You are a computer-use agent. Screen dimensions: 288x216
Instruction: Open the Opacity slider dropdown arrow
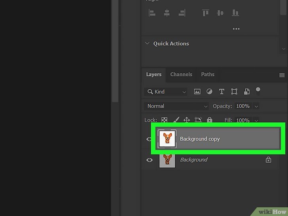click(x=256, y=106)
